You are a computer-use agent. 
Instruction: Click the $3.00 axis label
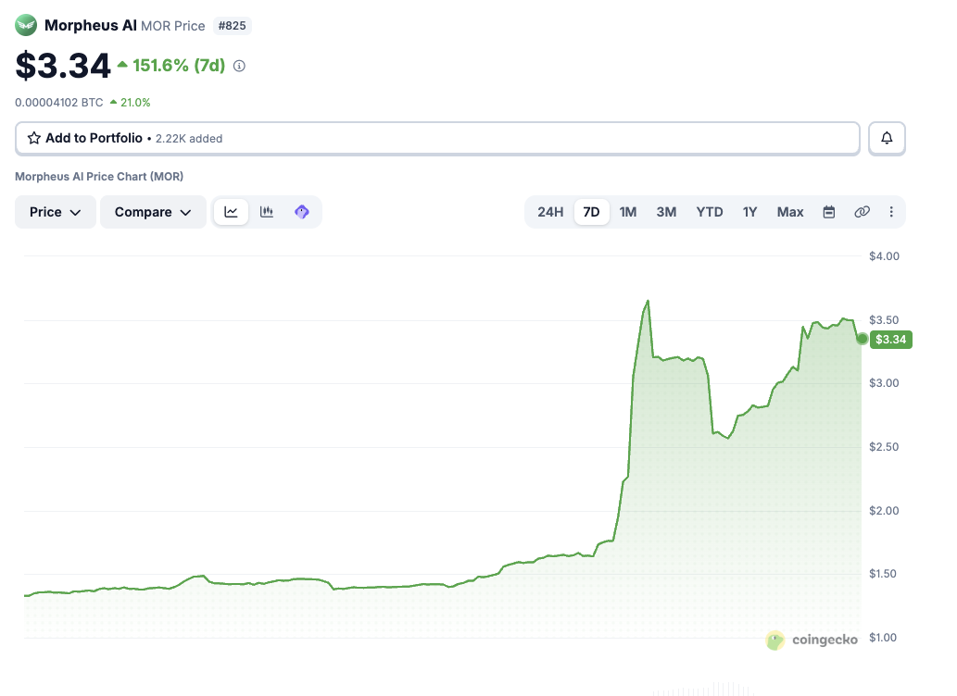pyautogui.click(x=884, y=383)
